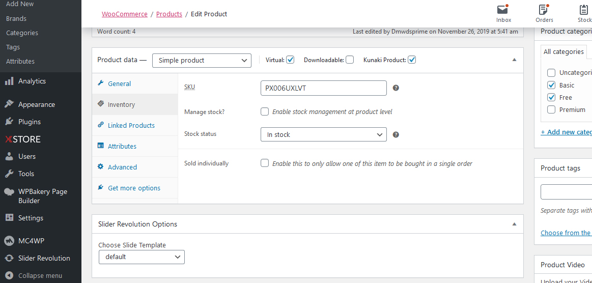
Task: Click the Tools wrench icon
Action: (x=10, y=174)
